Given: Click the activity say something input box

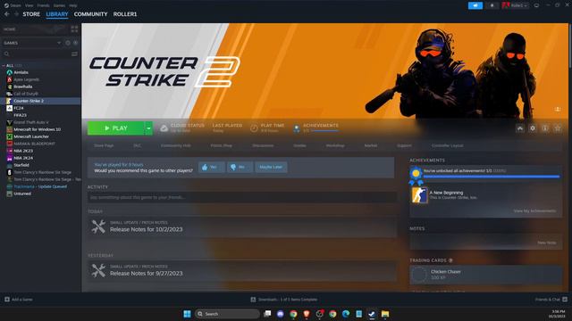Looking at the screenshot, I should tap(242, 197).
